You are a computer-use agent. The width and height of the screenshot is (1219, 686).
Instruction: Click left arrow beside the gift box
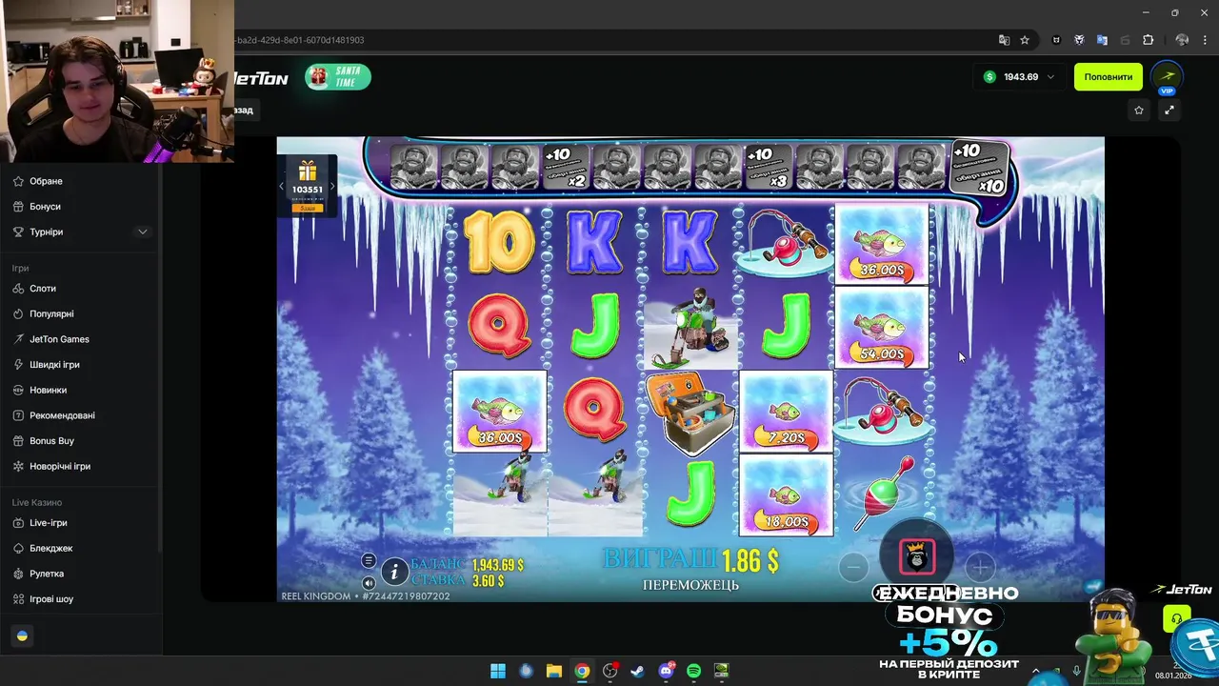(282, 186)
